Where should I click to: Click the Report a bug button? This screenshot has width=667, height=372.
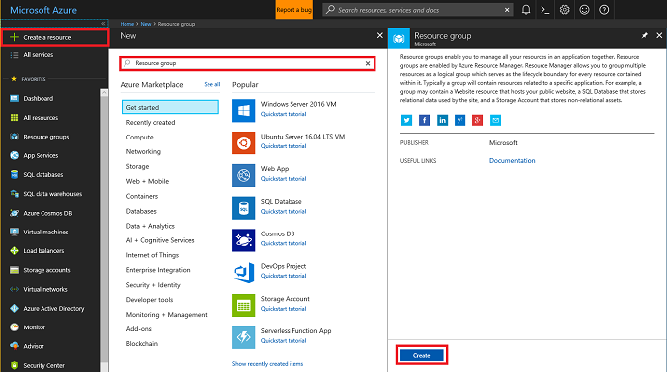294,10
